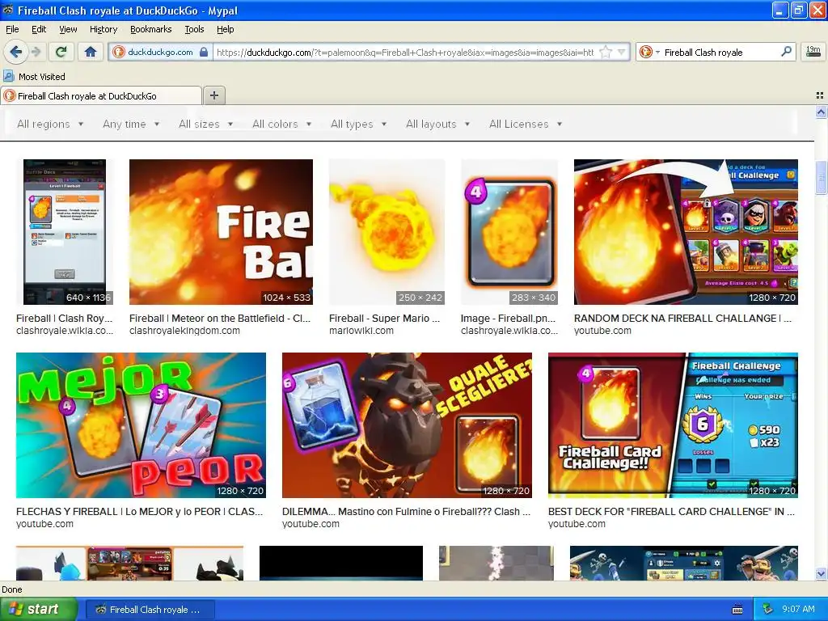Open the Random Deck Challenge thumbnail
The image size is (828, 621).
[x=686, y=232]
